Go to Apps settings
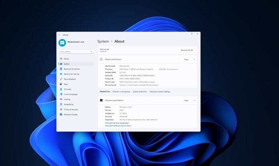Image resolution: width=279 pixels, height=166 pixels. (66, 84)
